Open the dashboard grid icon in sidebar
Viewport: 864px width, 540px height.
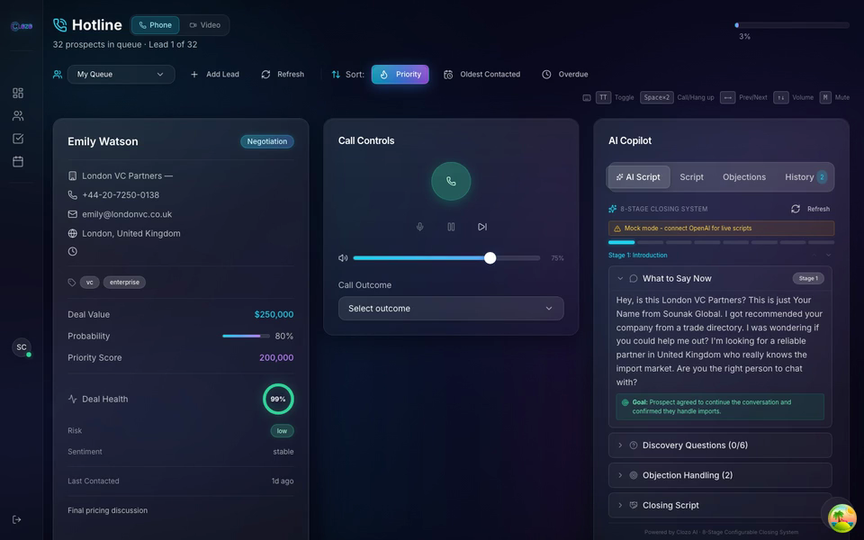click(20, 93)
